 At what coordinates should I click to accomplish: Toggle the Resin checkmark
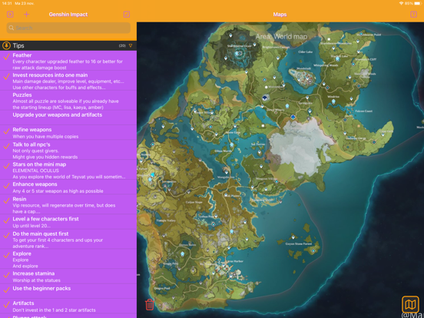point(6,201)
